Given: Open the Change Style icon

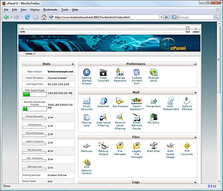Looking at the screenshot, I should click(154, 72).
